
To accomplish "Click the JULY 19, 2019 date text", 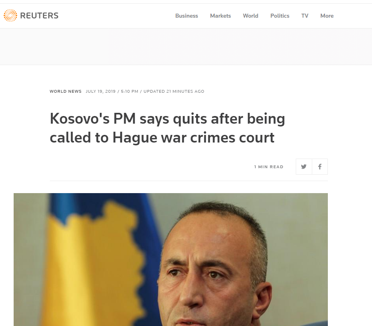I will click(x=101, y=92).
